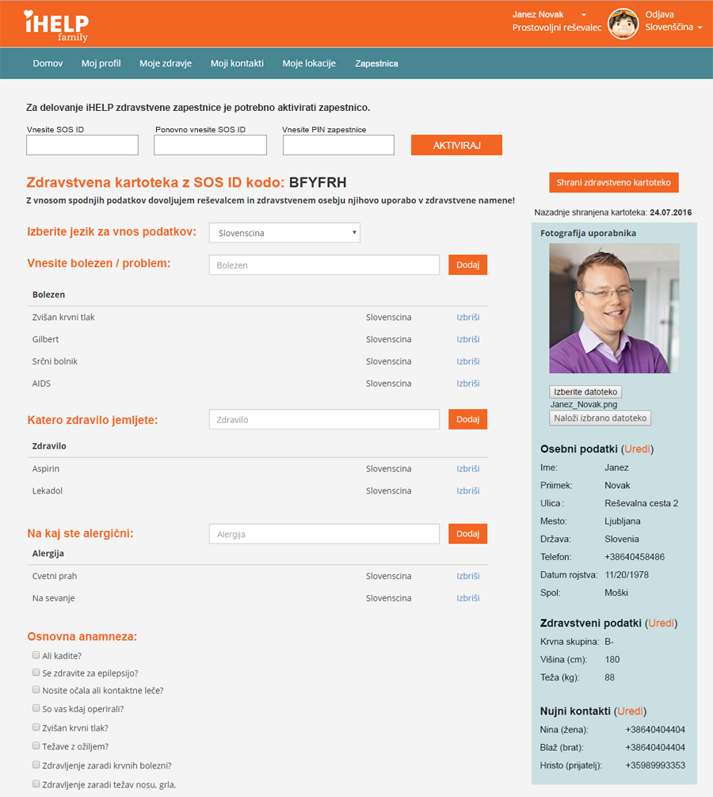
Task: Click the AKTIVIRAJ button
Action: click(456, 145)
